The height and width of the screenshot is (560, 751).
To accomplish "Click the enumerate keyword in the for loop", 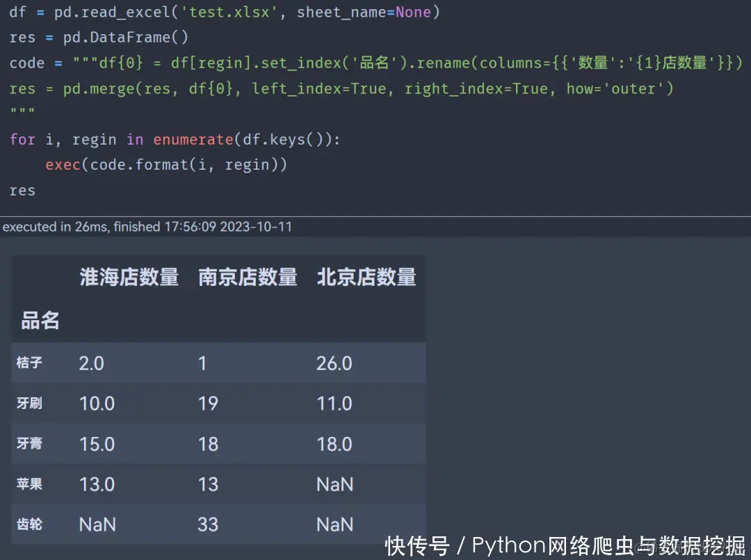I will pyautogui.click(x=193, y=139).
